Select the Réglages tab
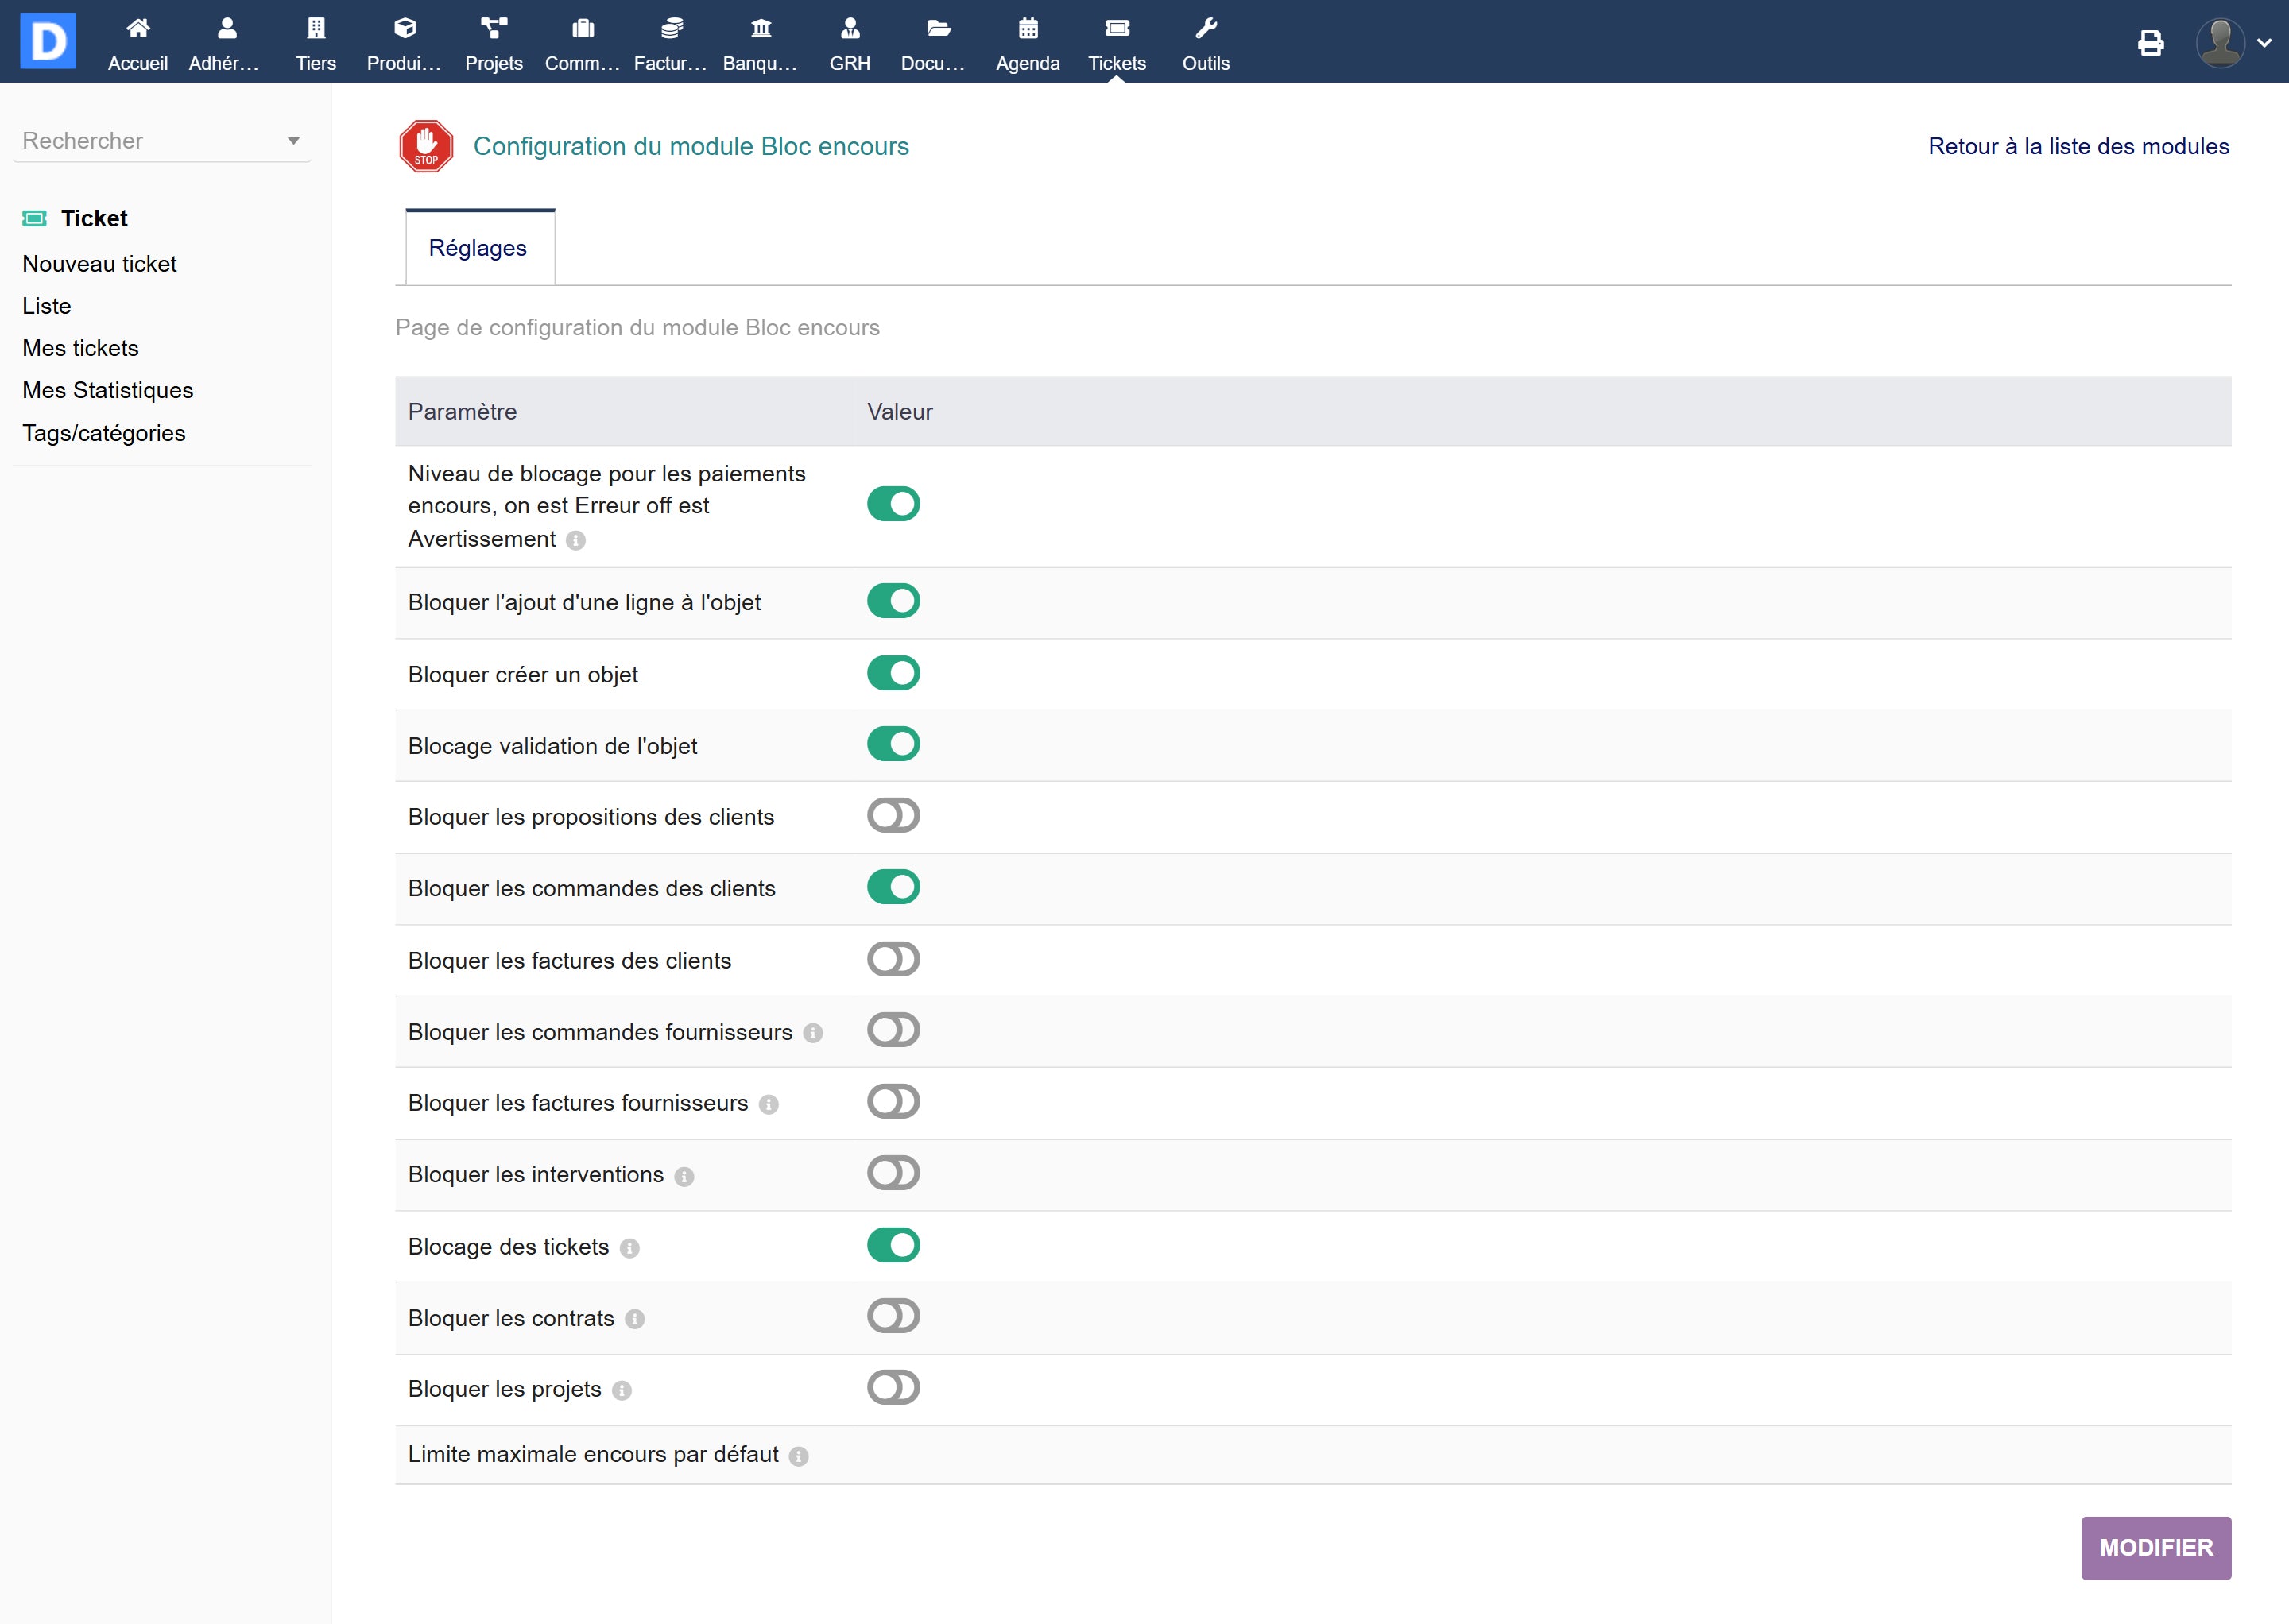This screenshot has width=2289, height=1624. click(478, 248)
